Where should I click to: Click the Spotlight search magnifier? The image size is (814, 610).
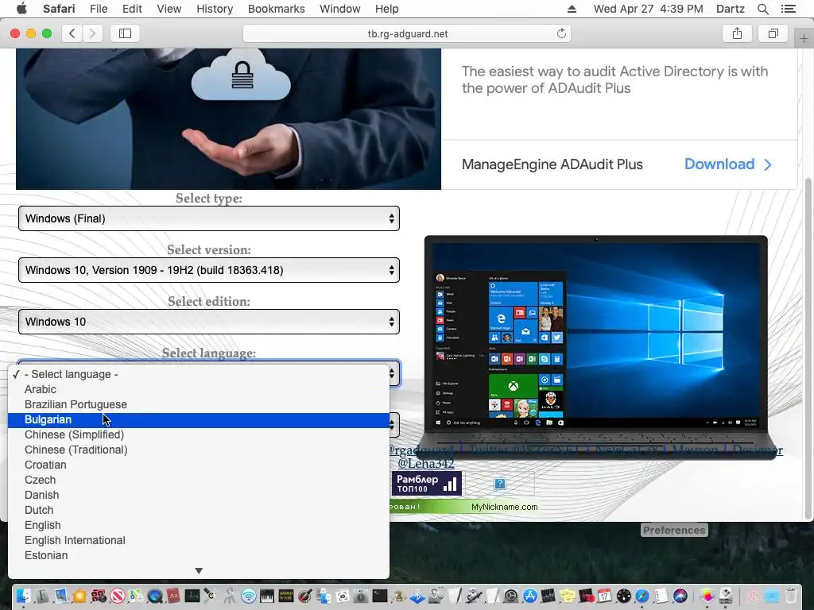[762, 9]
